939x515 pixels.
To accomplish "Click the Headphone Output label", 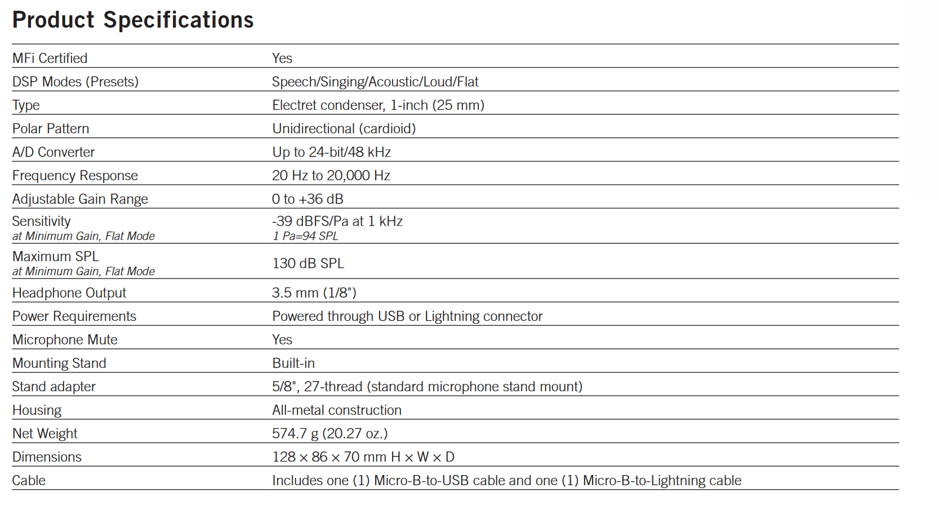I will click(69, 293).
